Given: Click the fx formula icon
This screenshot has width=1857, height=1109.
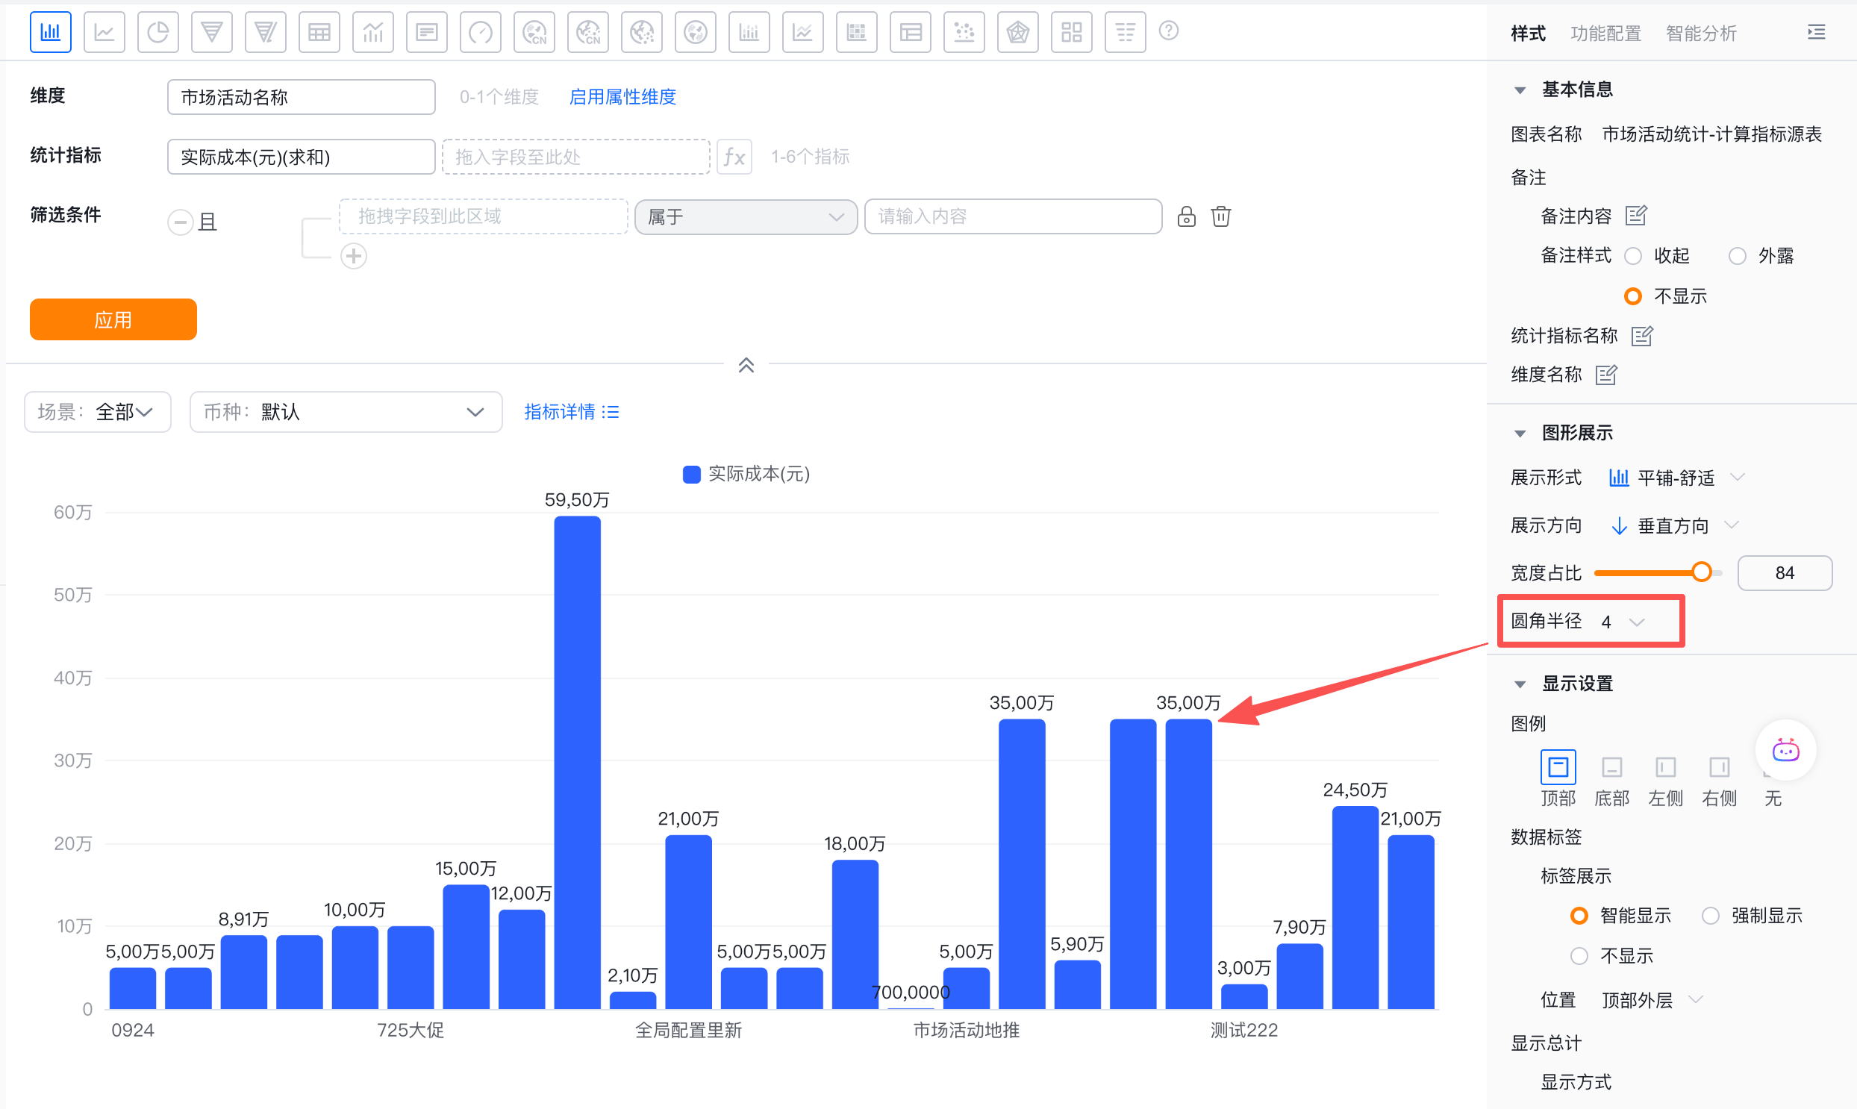Looking at the screenshot, I should [x=734, y=157].
